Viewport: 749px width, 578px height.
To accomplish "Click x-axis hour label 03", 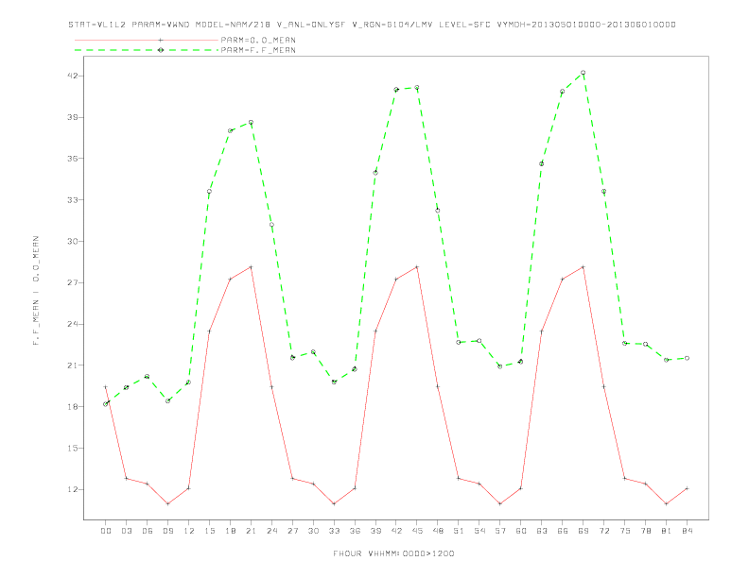I will click(x=126, y=531).
